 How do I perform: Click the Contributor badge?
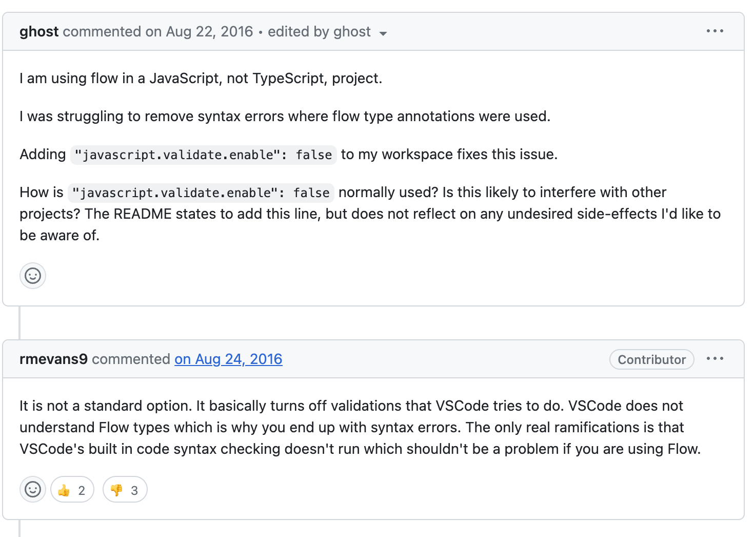pos(651,359)
